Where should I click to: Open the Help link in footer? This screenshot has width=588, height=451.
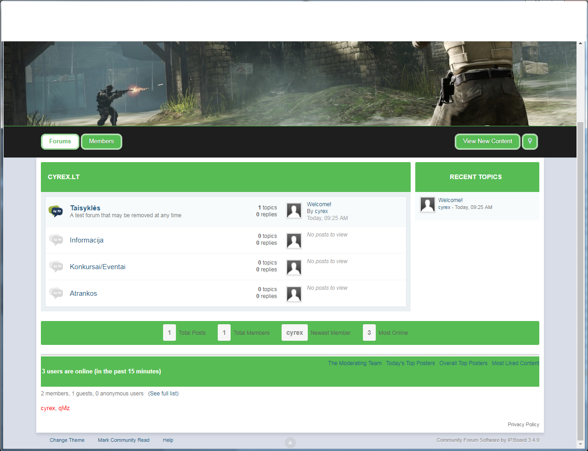click(168, 440)
